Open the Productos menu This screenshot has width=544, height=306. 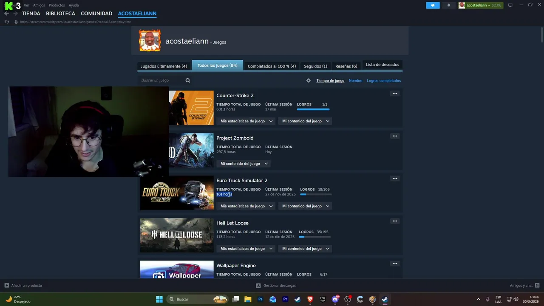[57, 5]
